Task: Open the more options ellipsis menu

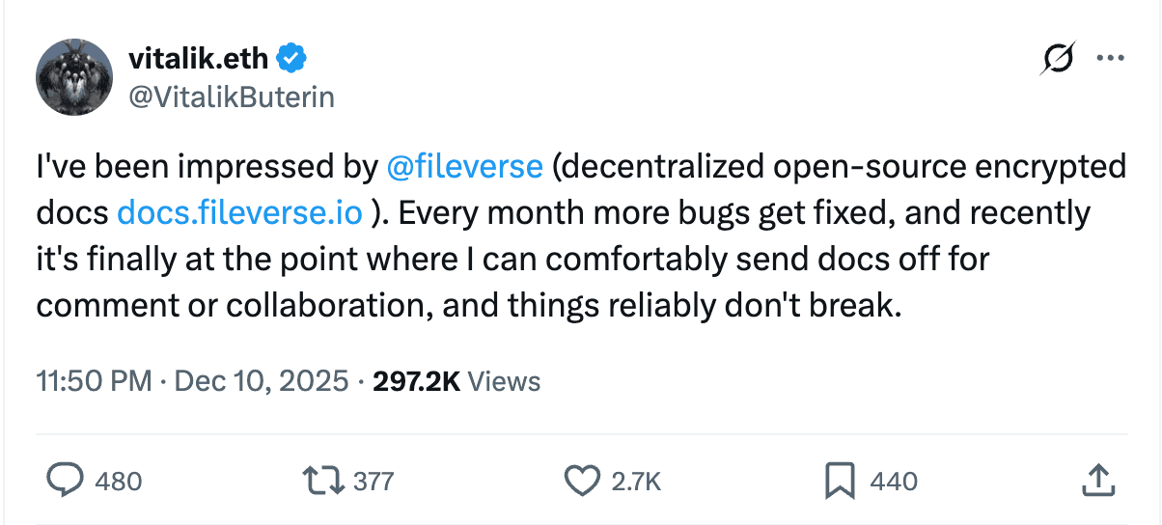Action: pyautogui.click(x=1111, y=59)
